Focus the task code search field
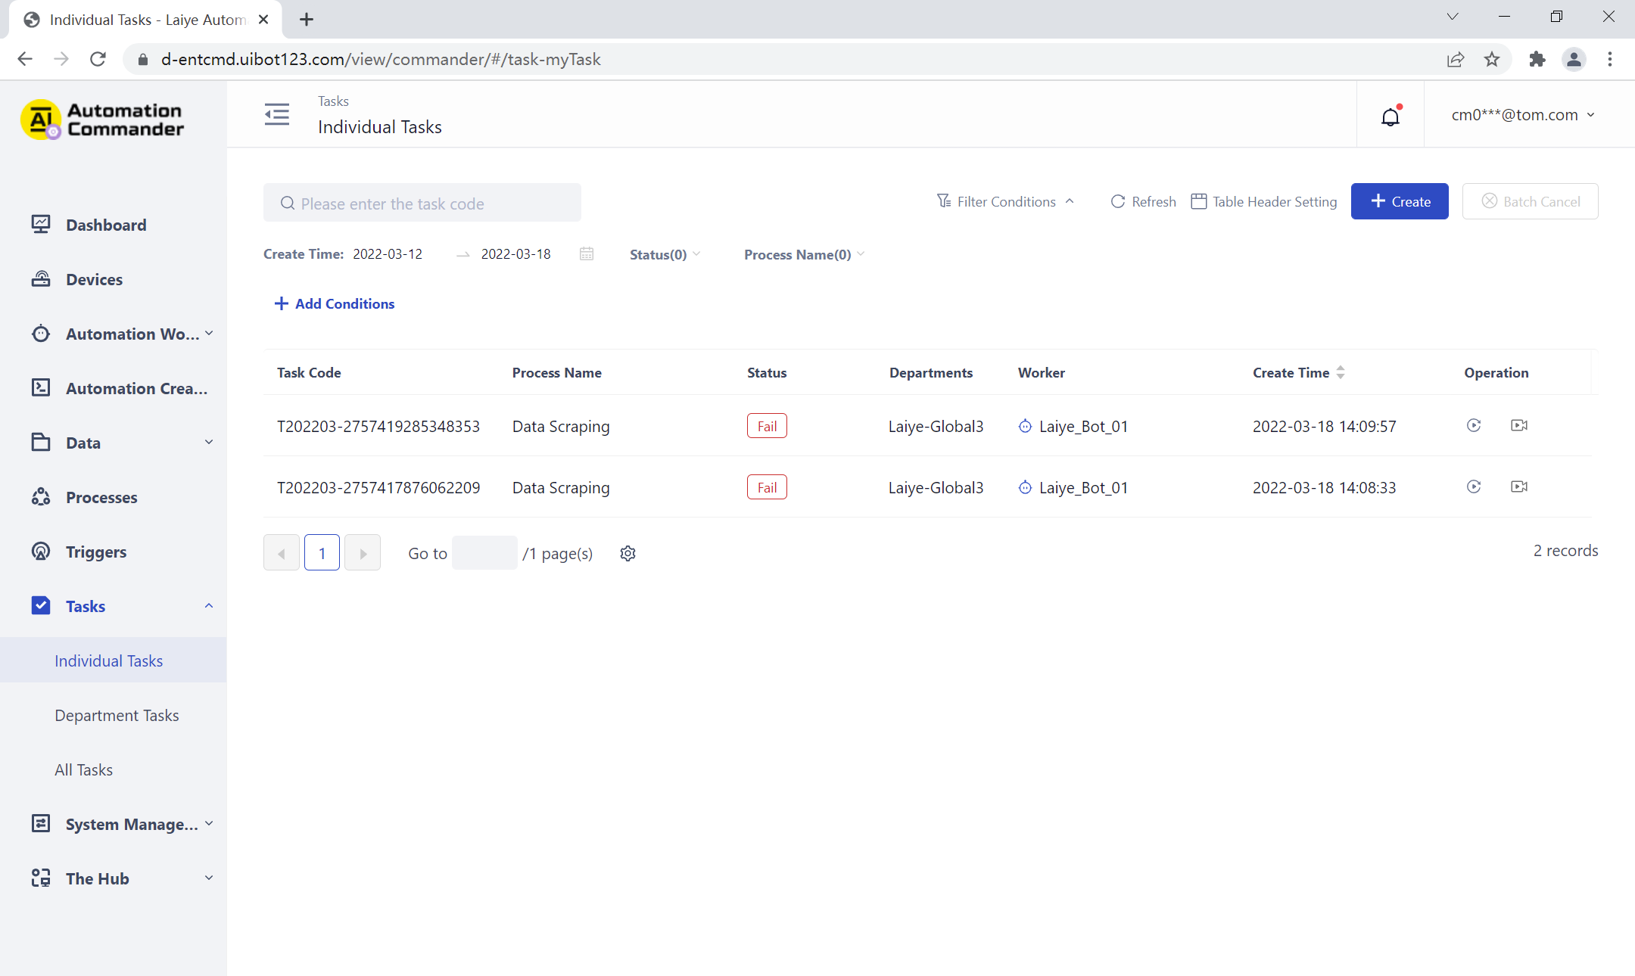The height and width of the screenshot is (976, 1635). (422, 203)
